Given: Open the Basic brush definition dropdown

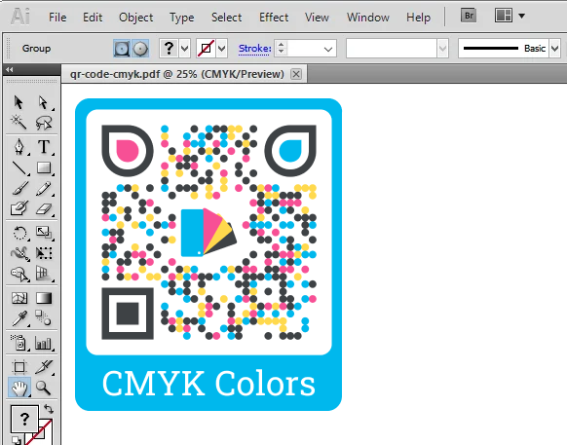Looking at the screenshot, I should coord(555,49).
